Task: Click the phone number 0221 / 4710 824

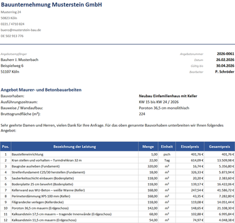Action: (x=12, y=24)
